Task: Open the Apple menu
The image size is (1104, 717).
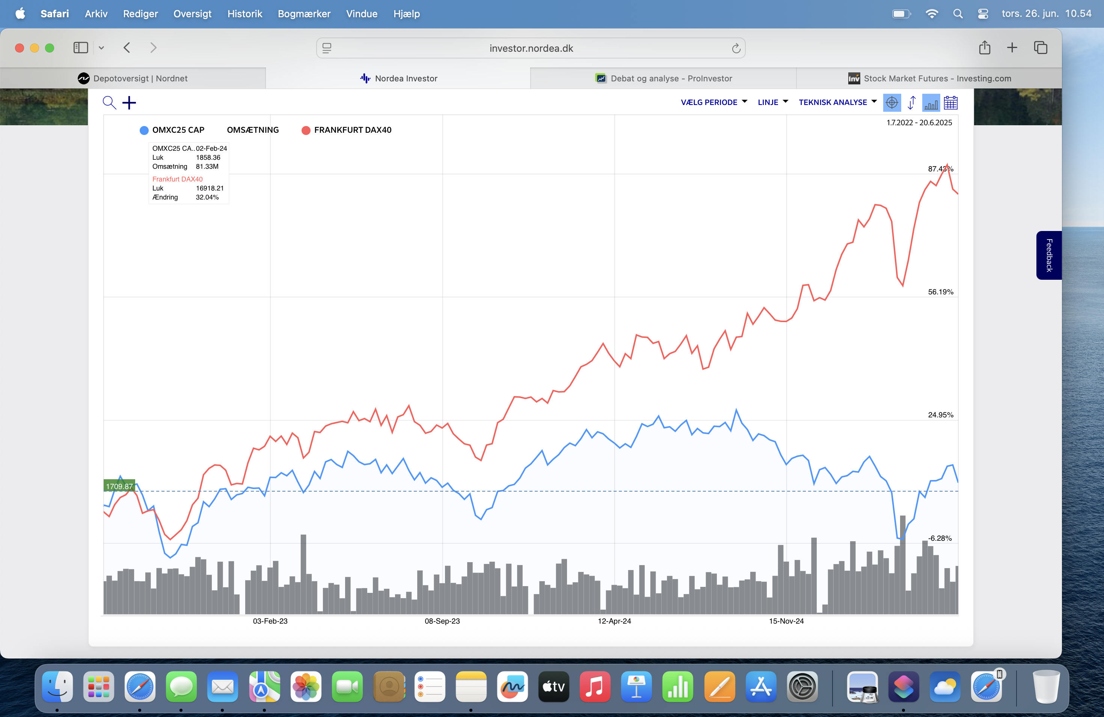Action: point(20,14)
